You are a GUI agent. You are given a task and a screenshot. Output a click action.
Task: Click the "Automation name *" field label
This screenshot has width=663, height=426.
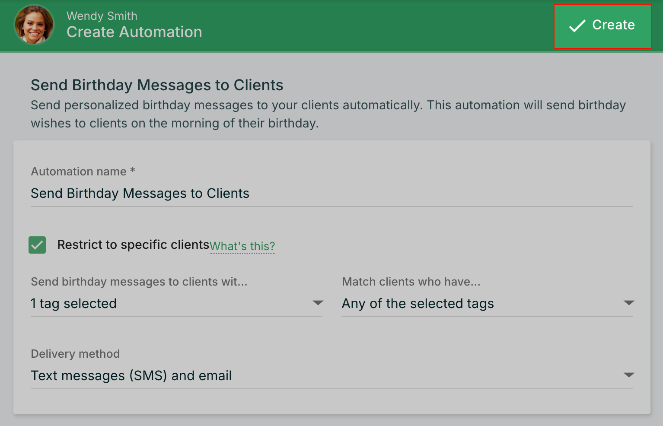pos(83,172)
